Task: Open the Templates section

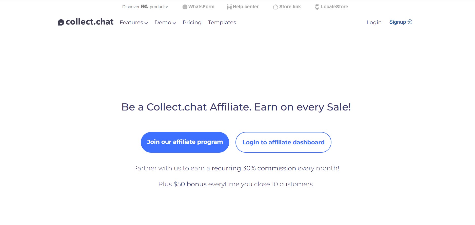Action: 222,22
